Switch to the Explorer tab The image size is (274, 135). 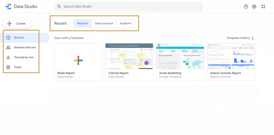point(126,23)
